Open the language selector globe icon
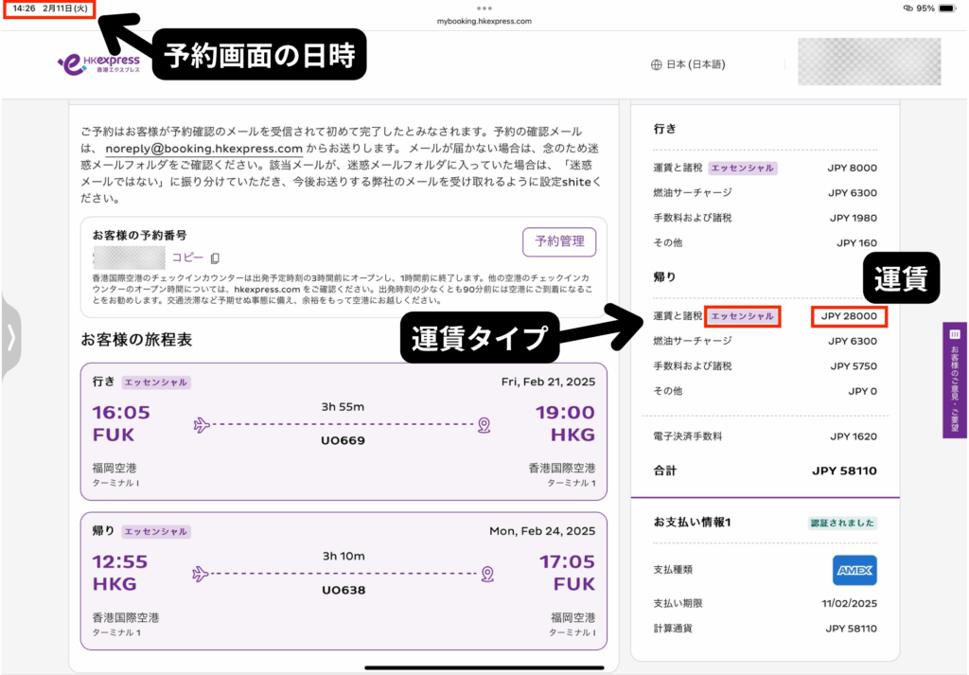The image size is (969, 675). [x=656, y=65]
